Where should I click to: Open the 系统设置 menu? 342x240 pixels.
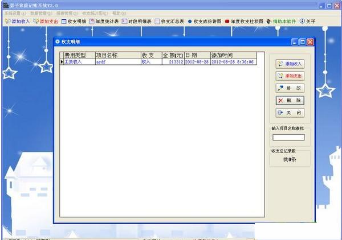pos(15,13)
